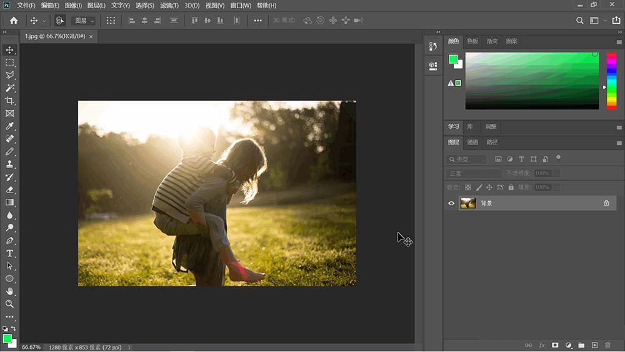Select the Crop tool
Image resolution: width=625 pixels, height=352 pixels.
(9, 101)
